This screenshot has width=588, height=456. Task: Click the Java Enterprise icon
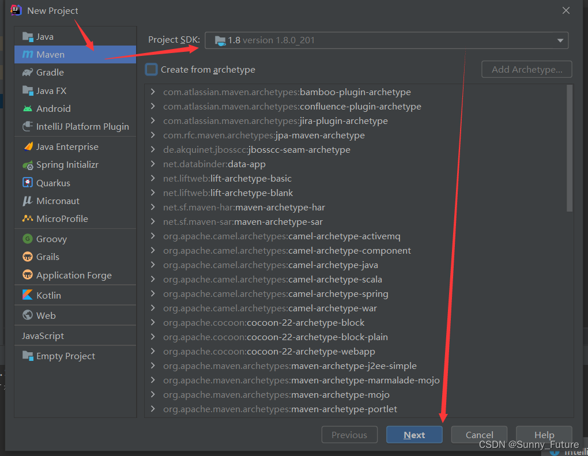click(x=28, y=146)
